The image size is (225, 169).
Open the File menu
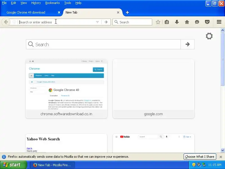[x=4, y=3]
